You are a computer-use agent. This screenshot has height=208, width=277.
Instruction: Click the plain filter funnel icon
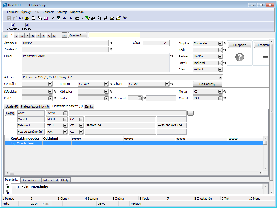coord(52,18)
